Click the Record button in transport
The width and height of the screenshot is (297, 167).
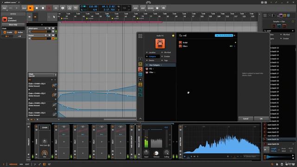(43, 8)
